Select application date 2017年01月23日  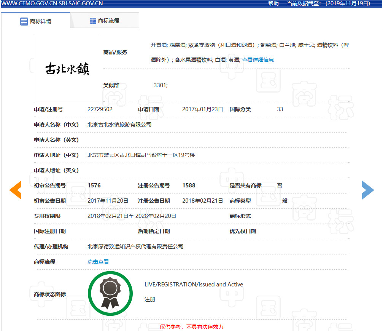[x=202, y=109]
